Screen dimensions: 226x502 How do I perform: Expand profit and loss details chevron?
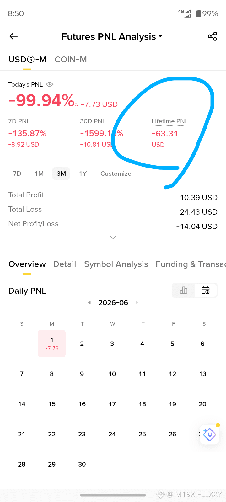pos(113,238)
